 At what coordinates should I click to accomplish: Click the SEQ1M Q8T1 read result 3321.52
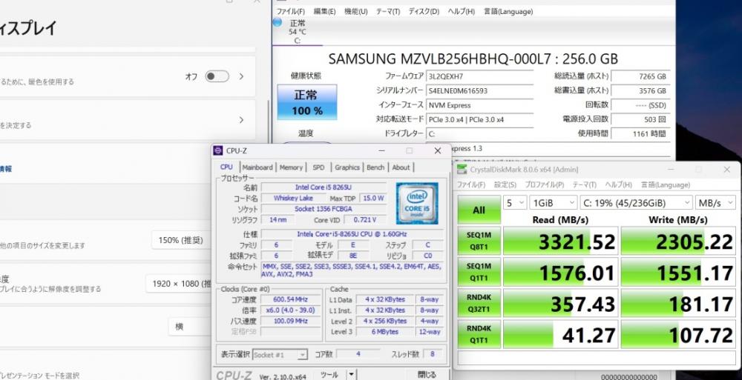tap(560, 241)
